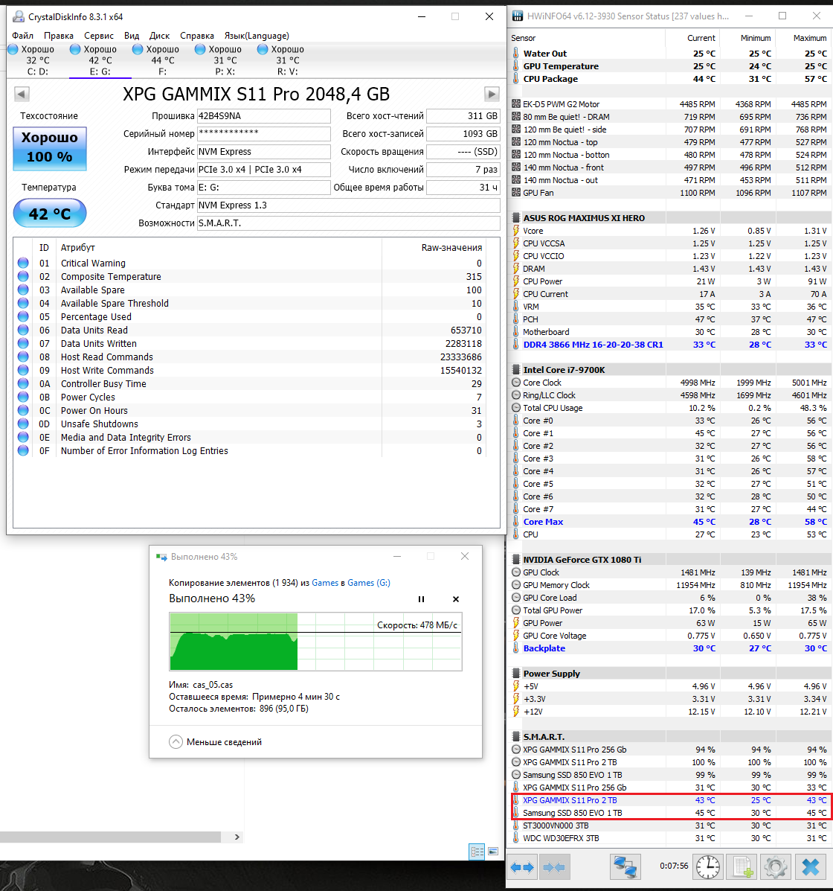
Task: Open the Правка menu
Action: pyautogui.click(x=59, y=35)
